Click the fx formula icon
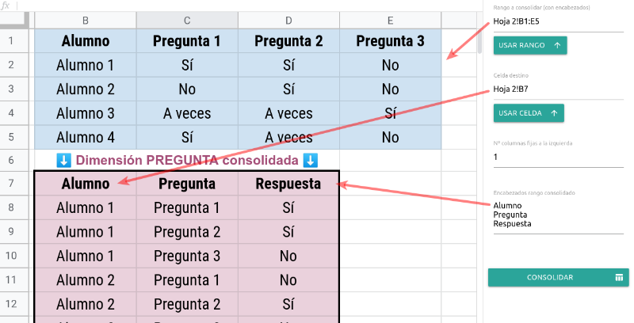The image size is (634, 323). tap(6, 6)
